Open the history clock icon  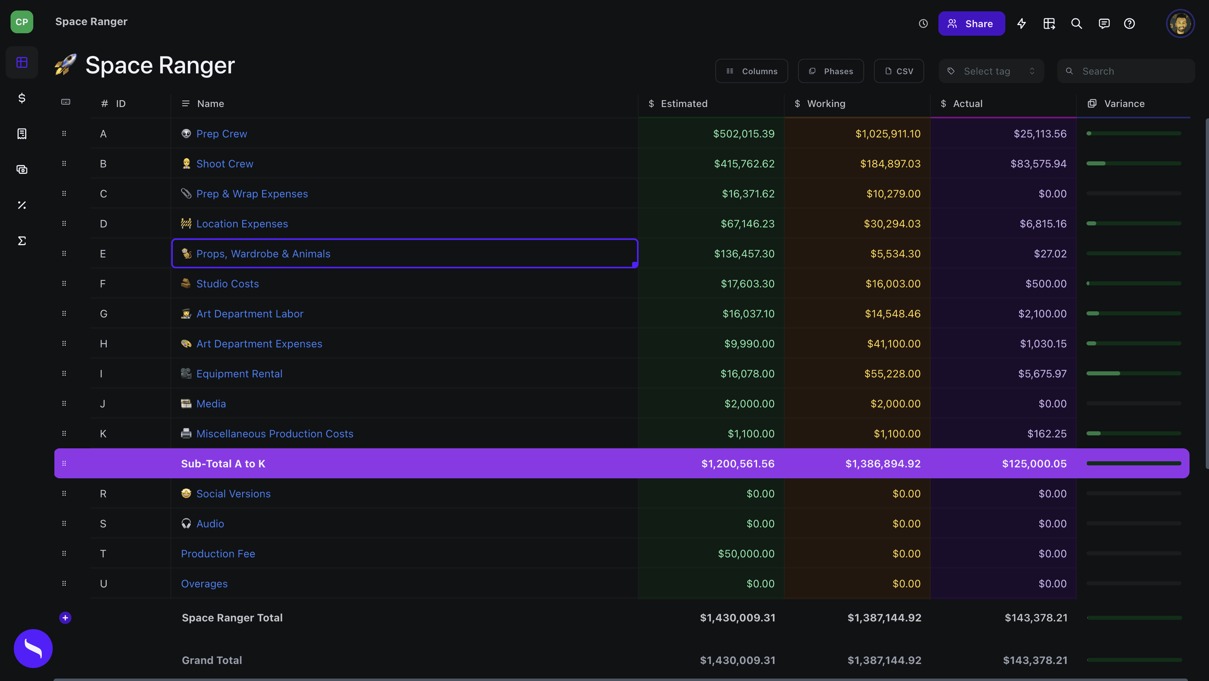(x=923, y=24)
